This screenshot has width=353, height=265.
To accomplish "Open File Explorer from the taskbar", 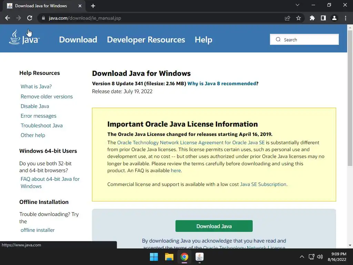I will [169, 257].
